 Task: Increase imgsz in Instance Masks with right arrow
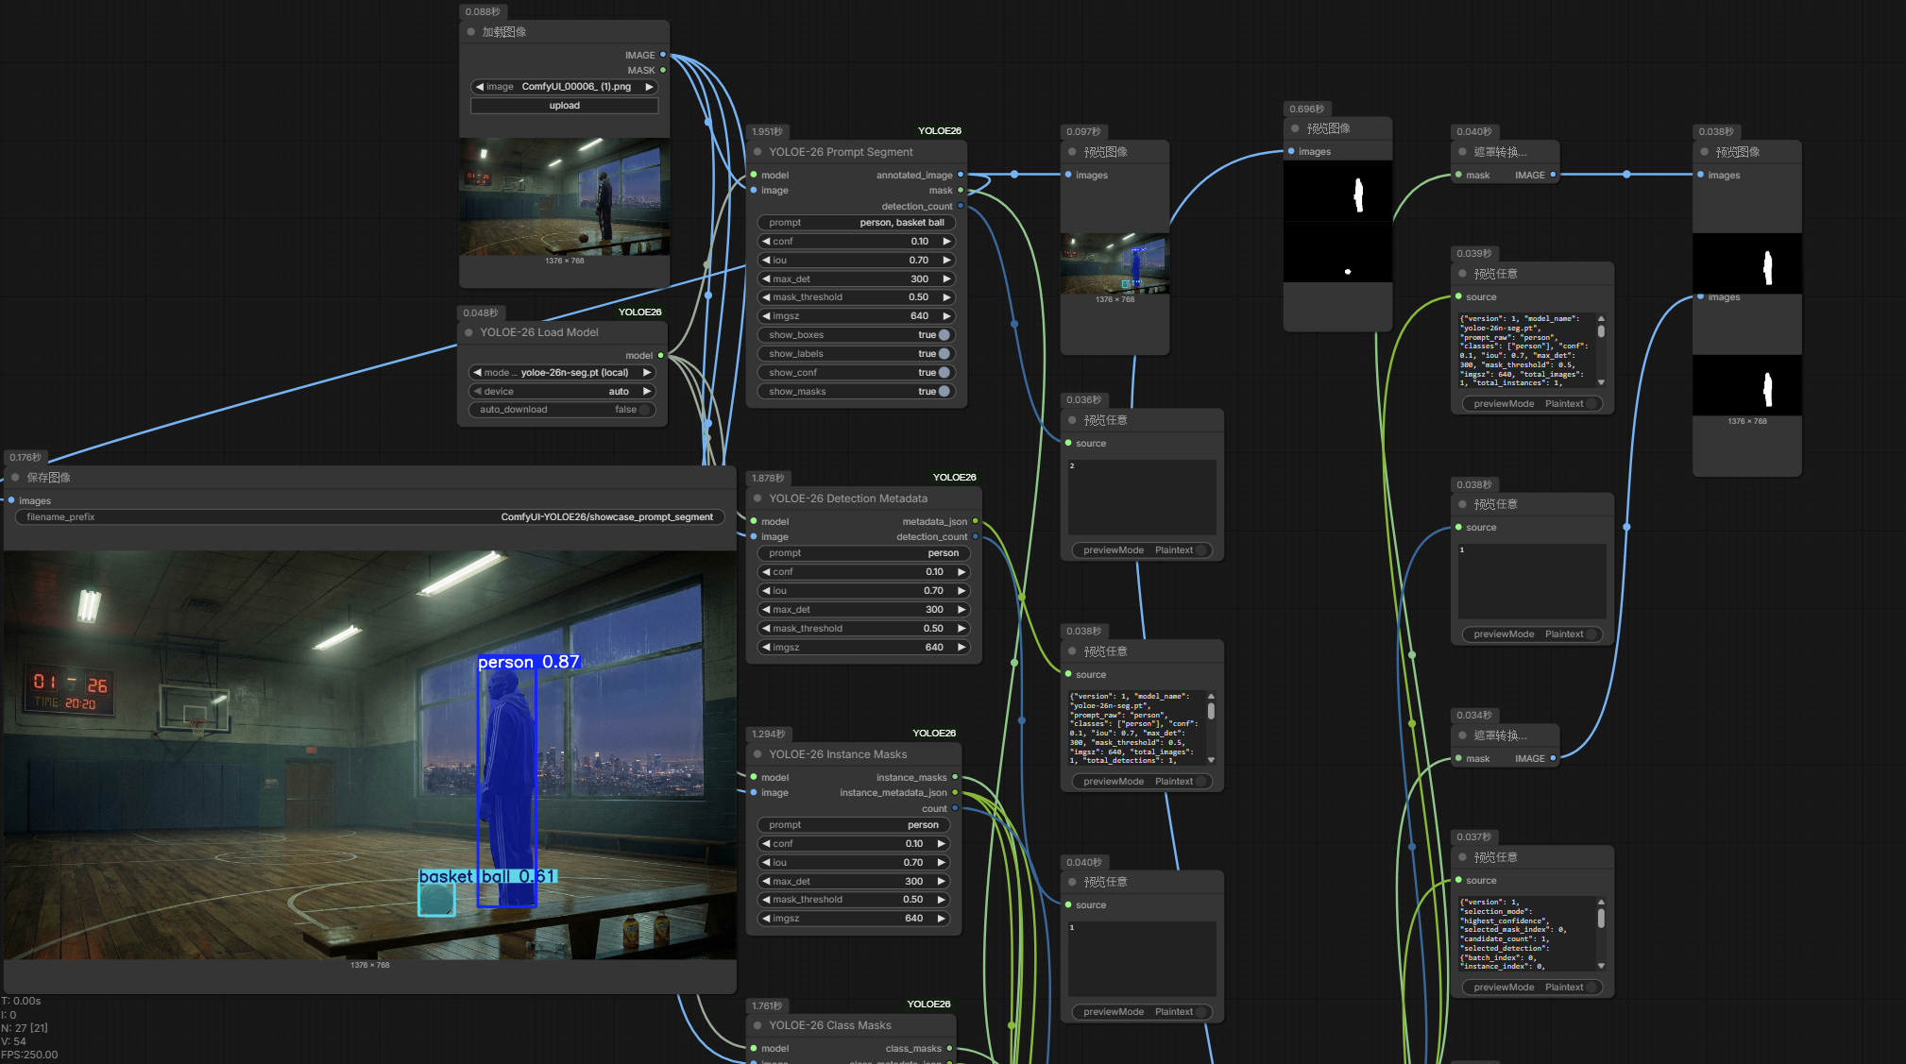point(941,919)
